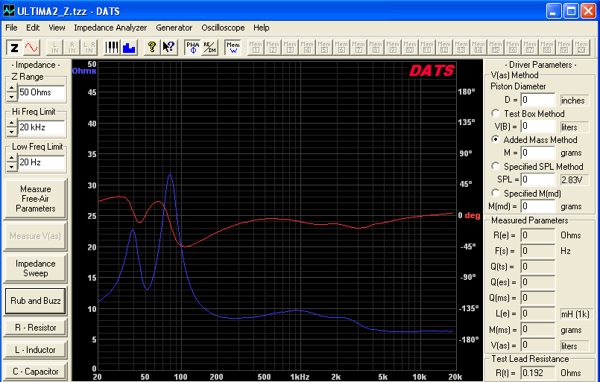Click the L - Inductor button
This screenshot has height=382, width=600.
[x=35, y=350]
